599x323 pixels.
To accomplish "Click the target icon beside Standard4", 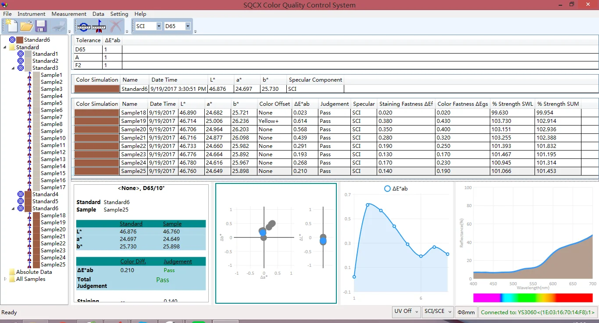I will 21,194.
